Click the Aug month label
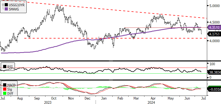The height and width of the screenshot is (104, 221). coord(20,98)
